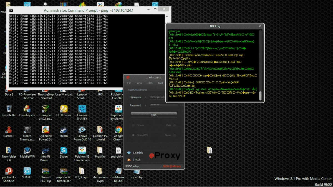Select the User Manuals desktop label
Screen dimensions: 333x187
point(64,94)
